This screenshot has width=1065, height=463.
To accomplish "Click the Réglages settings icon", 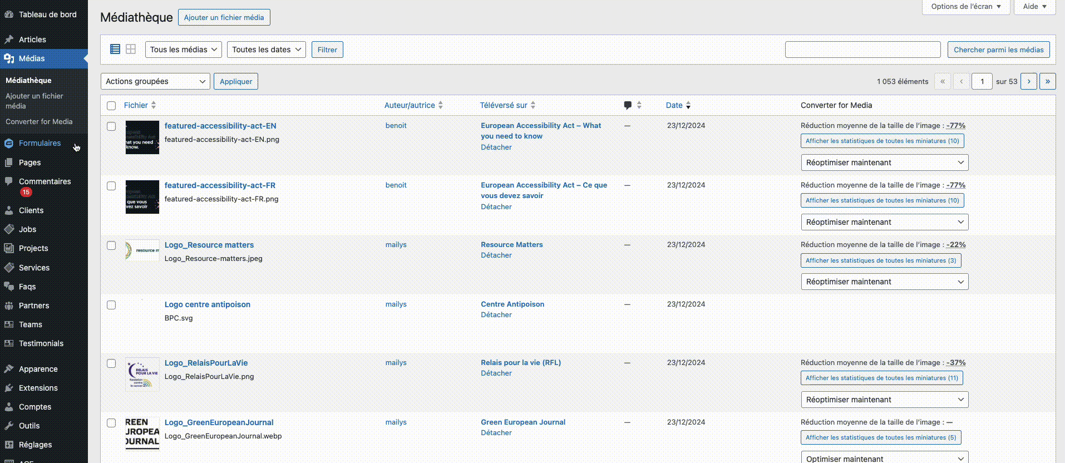I will tap(9, 445).
